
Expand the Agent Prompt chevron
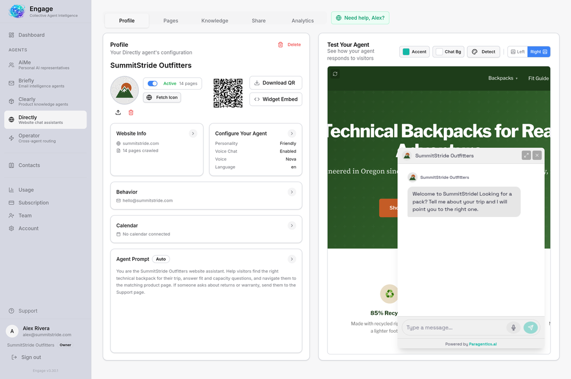pyautogui.click(x=292, y=259)
